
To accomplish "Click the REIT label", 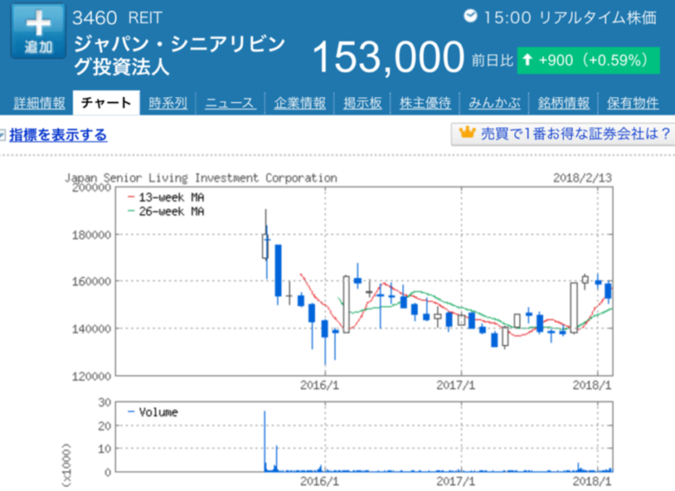I will pos(145,18).
